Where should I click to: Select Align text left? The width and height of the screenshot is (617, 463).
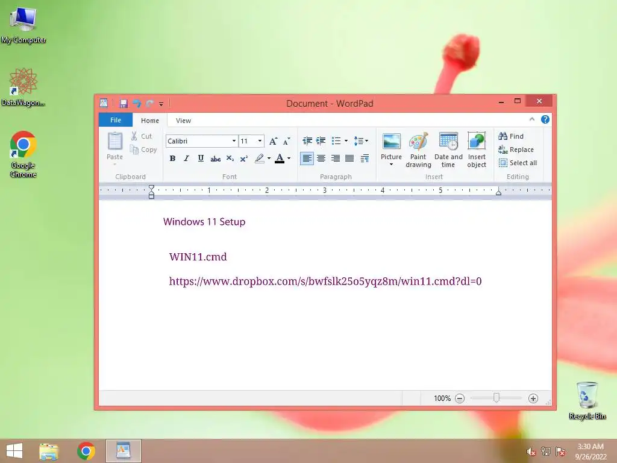pyautogui.click(x=307, y=159)
